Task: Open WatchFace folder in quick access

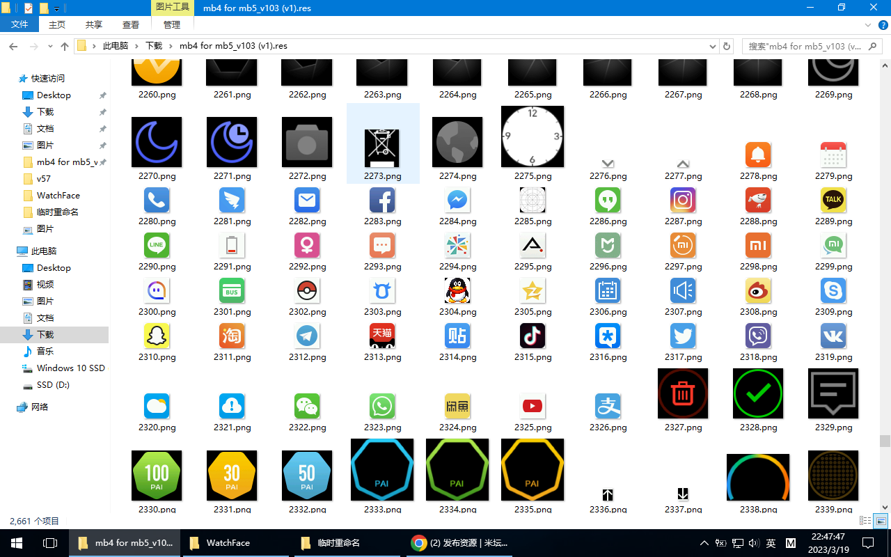Action: tap(58, 195)
